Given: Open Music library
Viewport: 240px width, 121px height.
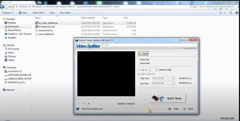Looking at the screenshot, I should click(11, 53).
